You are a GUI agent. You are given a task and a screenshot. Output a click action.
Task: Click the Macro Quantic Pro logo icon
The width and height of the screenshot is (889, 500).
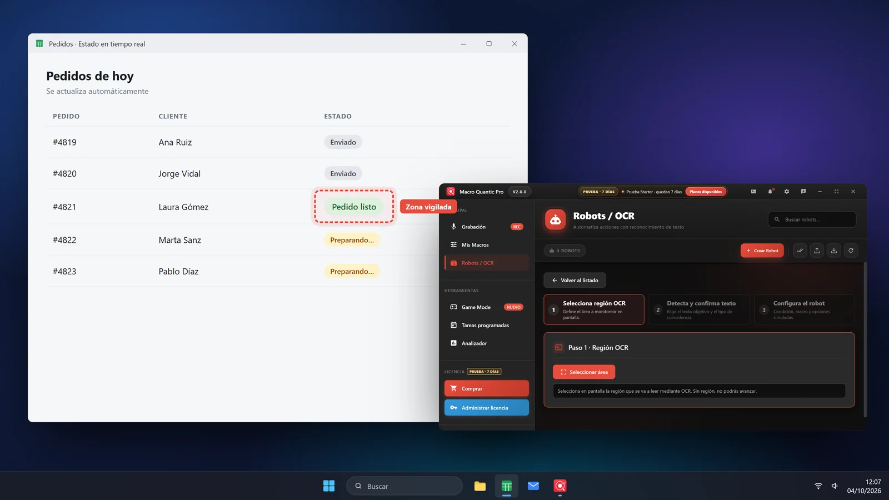(451, 192)
